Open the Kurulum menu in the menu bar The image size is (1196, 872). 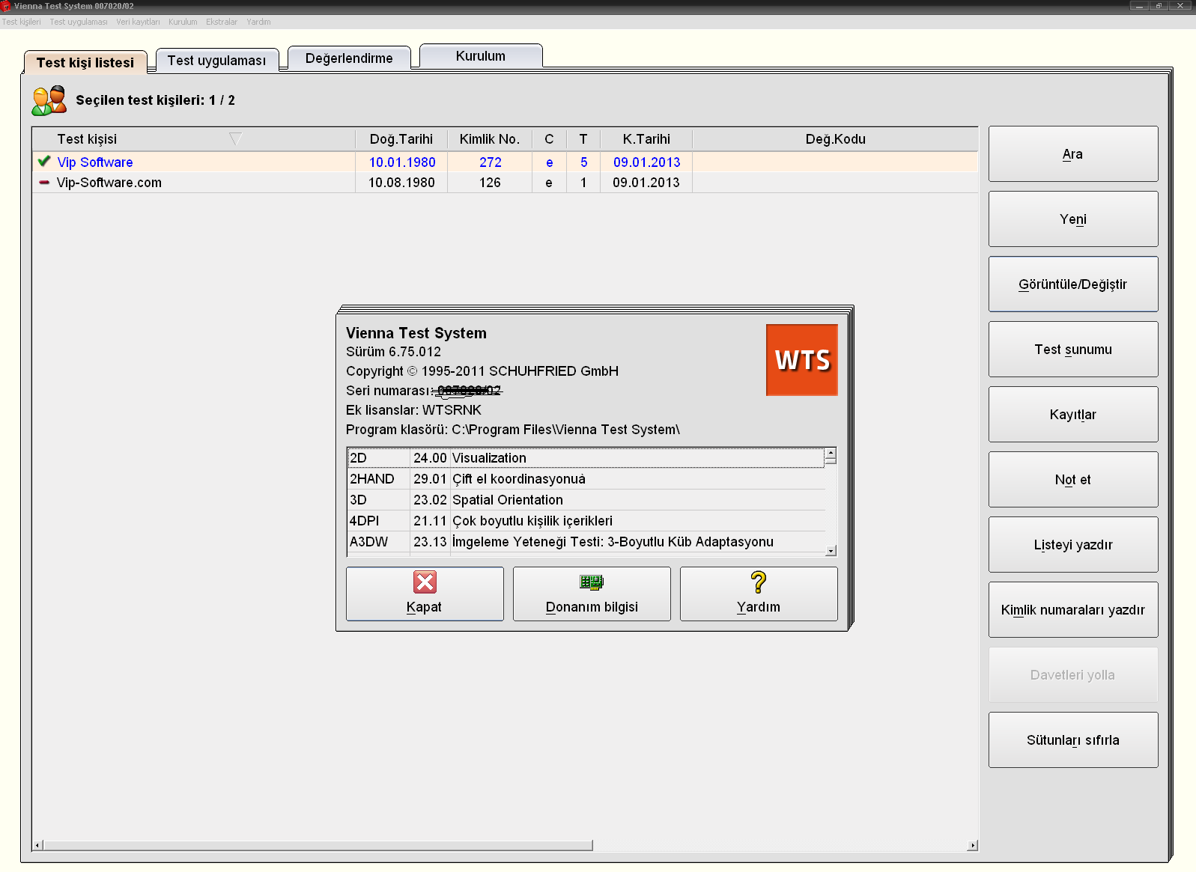point(183,22)
